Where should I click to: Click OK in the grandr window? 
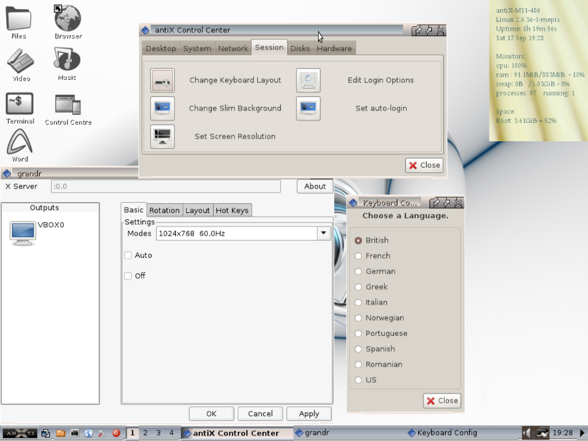pos(211,414)
